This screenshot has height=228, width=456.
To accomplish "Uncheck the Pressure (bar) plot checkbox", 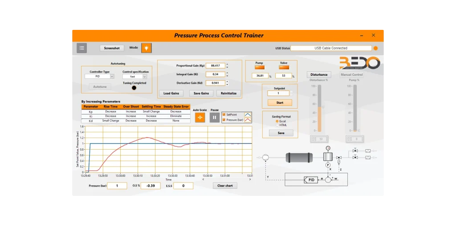I will [x=224, y=120].
